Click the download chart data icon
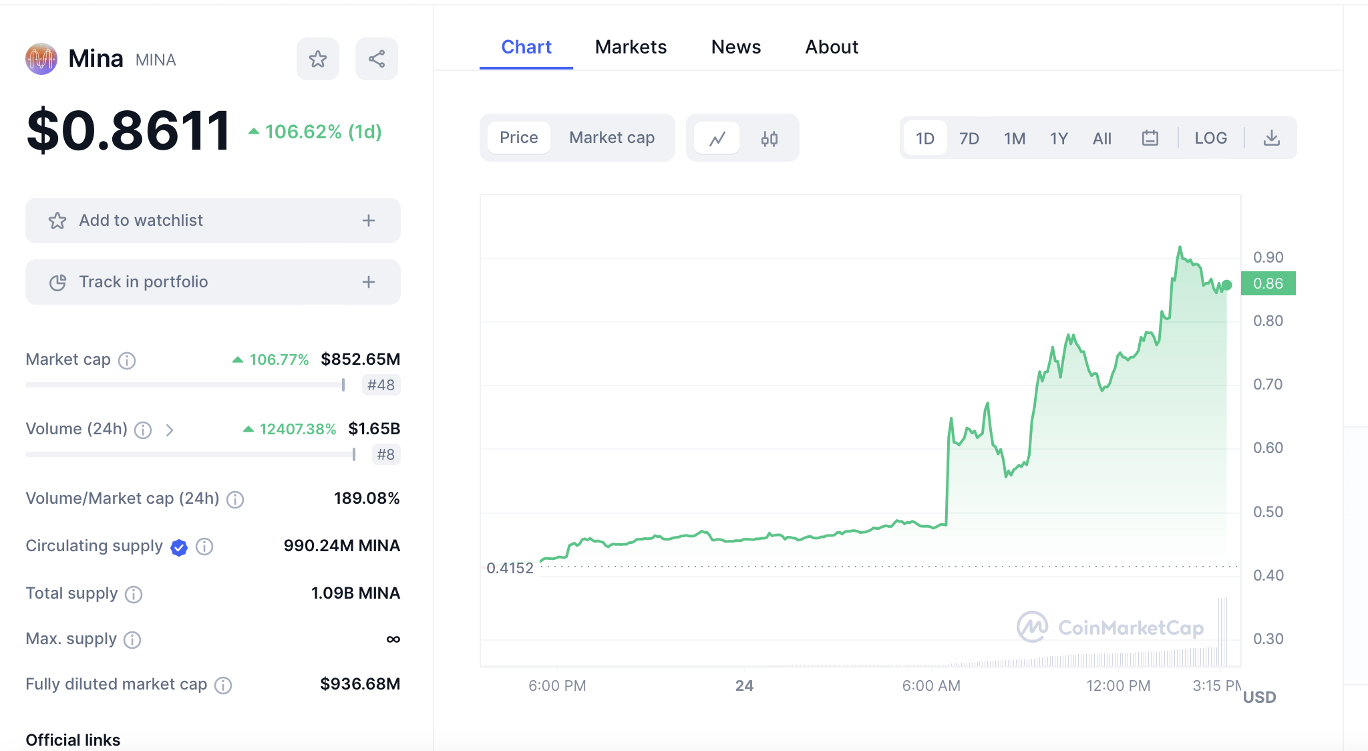 pos(1272,138)
